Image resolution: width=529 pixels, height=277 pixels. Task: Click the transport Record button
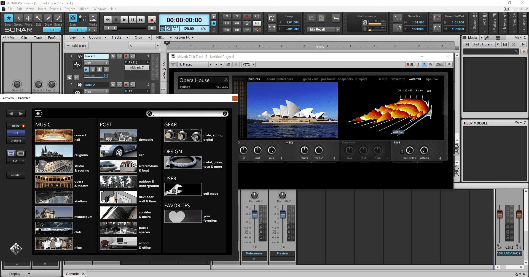152,20
